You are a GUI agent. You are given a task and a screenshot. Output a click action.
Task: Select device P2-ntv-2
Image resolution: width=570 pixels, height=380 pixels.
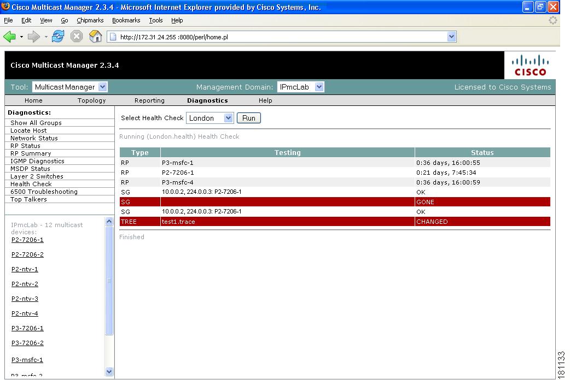click(x=25, y=284)
